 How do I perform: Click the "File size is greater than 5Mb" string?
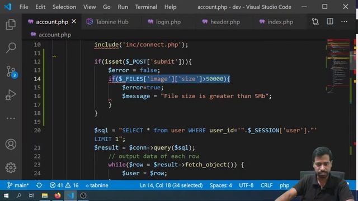tap(215, 96)
